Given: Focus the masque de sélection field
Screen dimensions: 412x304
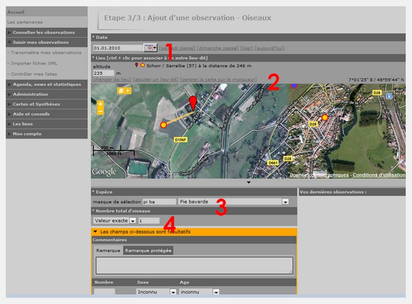Looking at the screenshot, I should [160, 202].
